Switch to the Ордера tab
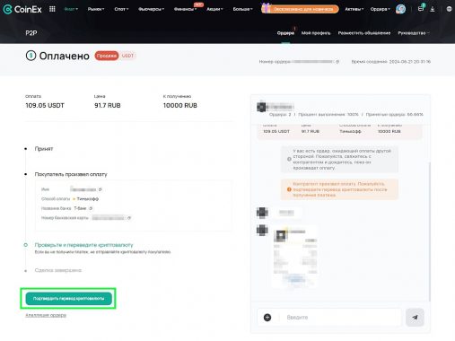The image size is (455, 341). click(x=285, y=33)
